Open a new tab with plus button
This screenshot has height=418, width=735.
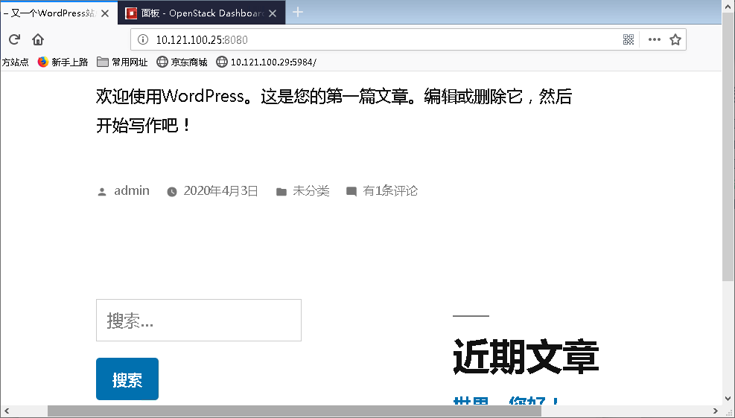298,13
